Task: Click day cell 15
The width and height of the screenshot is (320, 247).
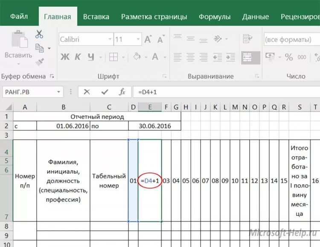Action: click(284, 181)
